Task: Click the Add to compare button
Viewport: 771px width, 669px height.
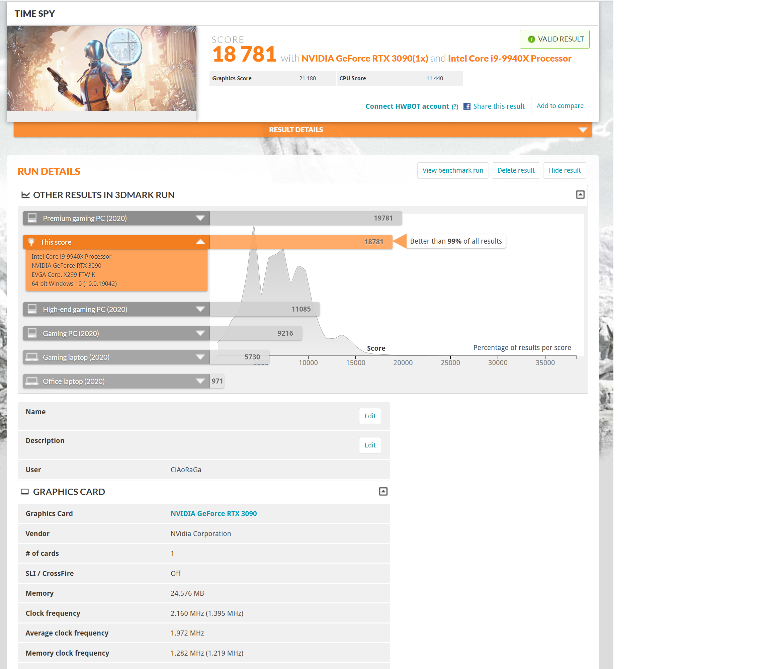Action: (x=560, y=106)
